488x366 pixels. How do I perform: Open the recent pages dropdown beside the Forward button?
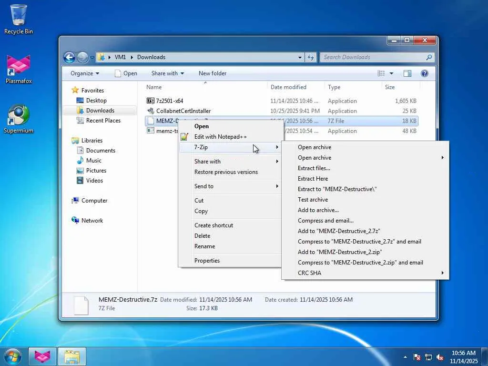coord(92,57)
